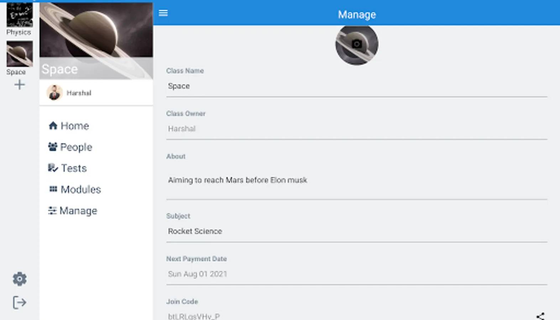Edit the Subject field

pyautogui.click(x=357, y=231)
